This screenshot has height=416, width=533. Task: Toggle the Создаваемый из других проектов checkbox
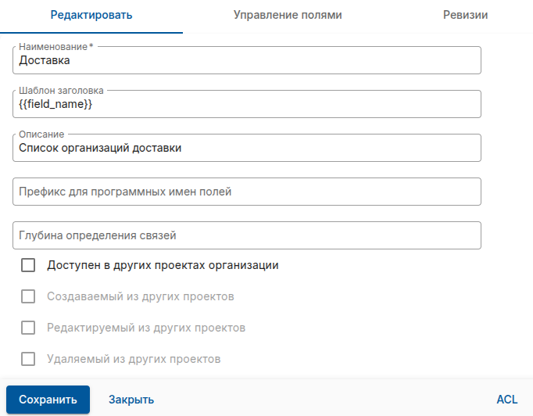pyautogui.click(x=29, y=296)
